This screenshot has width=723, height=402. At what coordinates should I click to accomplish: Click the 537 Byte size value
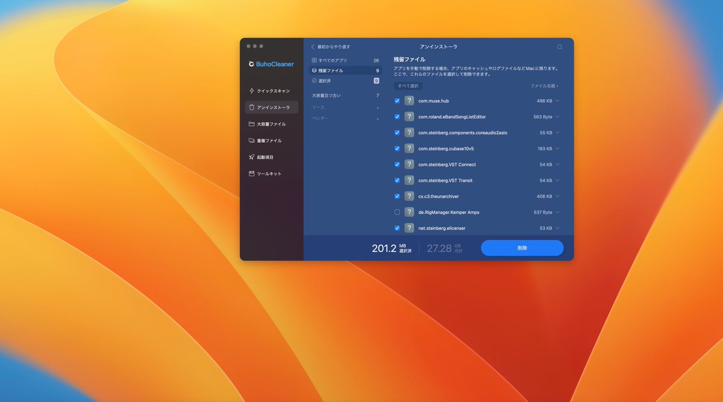click(543, 212)
